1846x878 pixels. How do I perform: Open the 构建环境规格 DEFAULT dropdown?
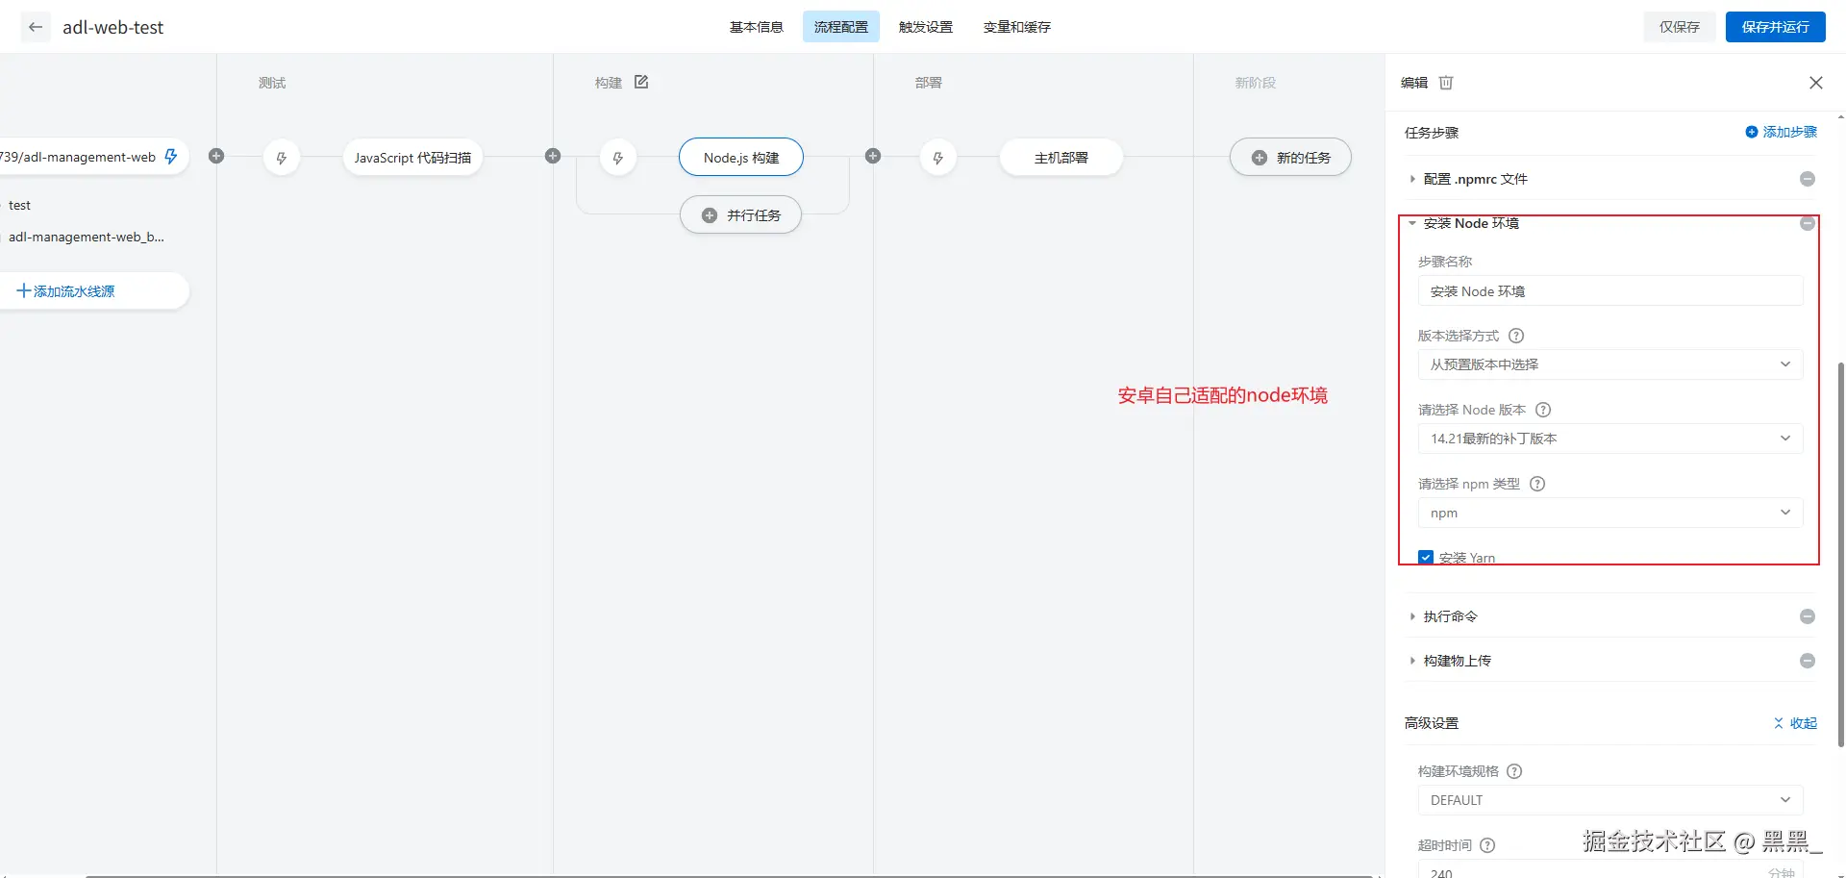(x=1610, y=800)
